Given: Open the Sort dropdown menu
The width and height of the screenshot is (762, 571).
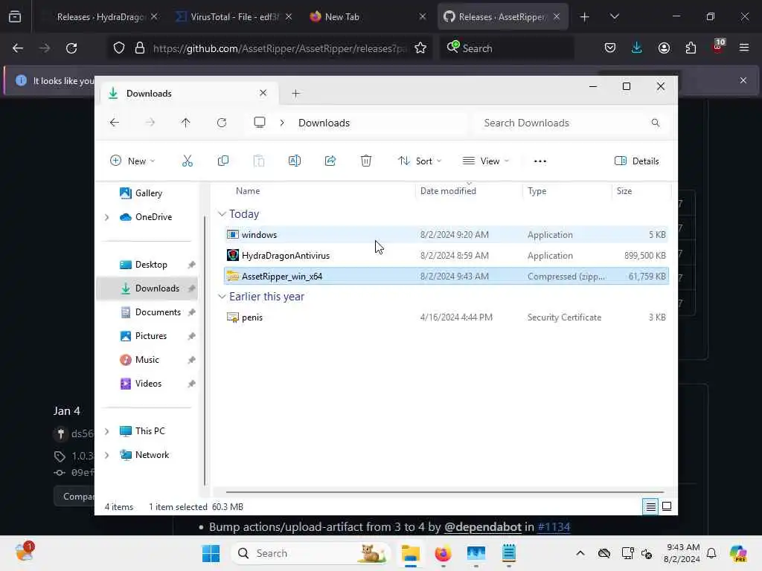Looking at the screenshot, I should point(420,161).
